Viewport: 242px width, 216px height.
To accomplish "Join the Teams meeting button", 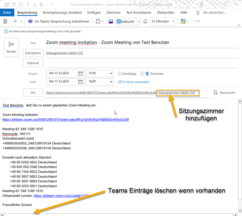I will click(x=59, y=21).
